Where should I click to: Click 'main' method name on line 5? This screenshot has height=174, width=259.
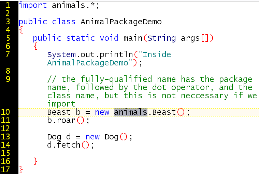point(133,38)
